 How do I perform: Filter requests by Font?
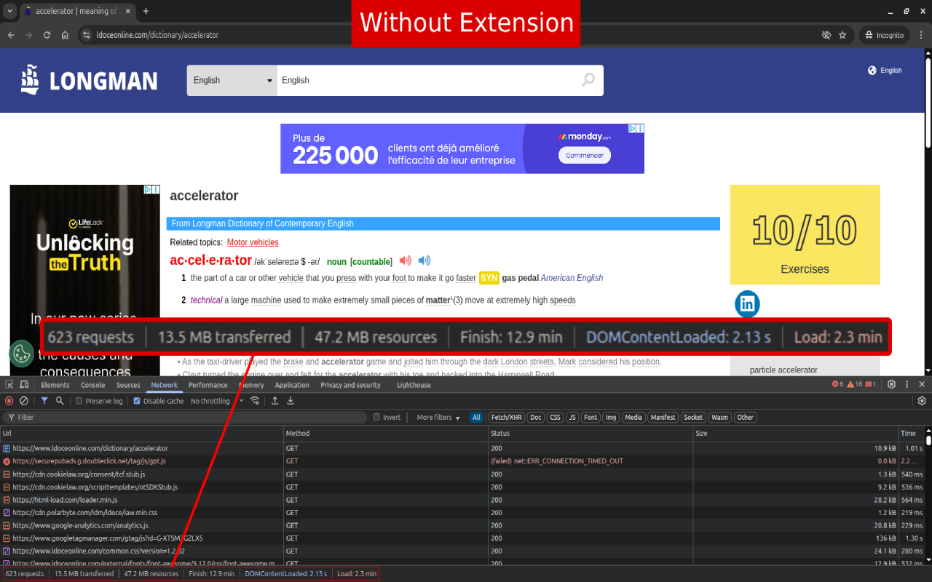(591, 418)
